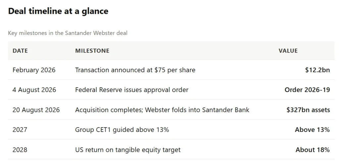Screen dimensions: 339x166
Task: Click 'US return on tangible equity target'
Action: tap(128, 149)
